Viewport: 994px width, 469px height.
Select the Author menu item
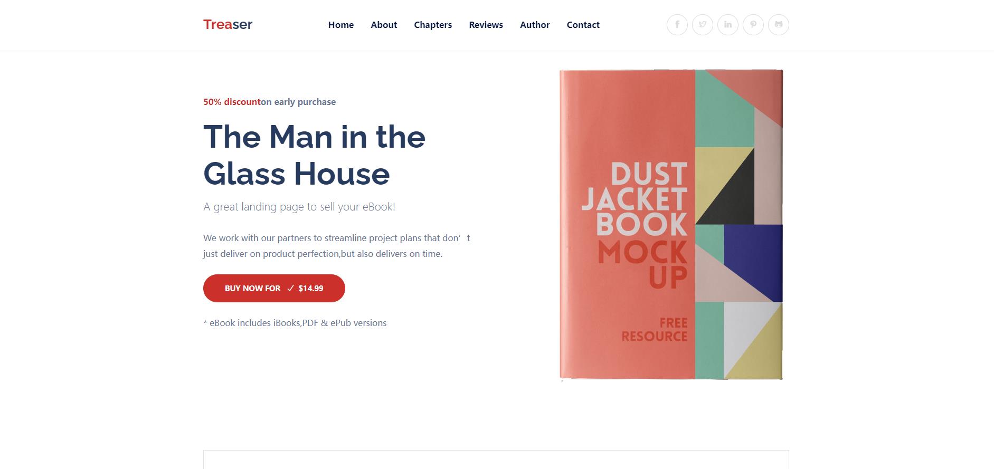click(535, 25)
